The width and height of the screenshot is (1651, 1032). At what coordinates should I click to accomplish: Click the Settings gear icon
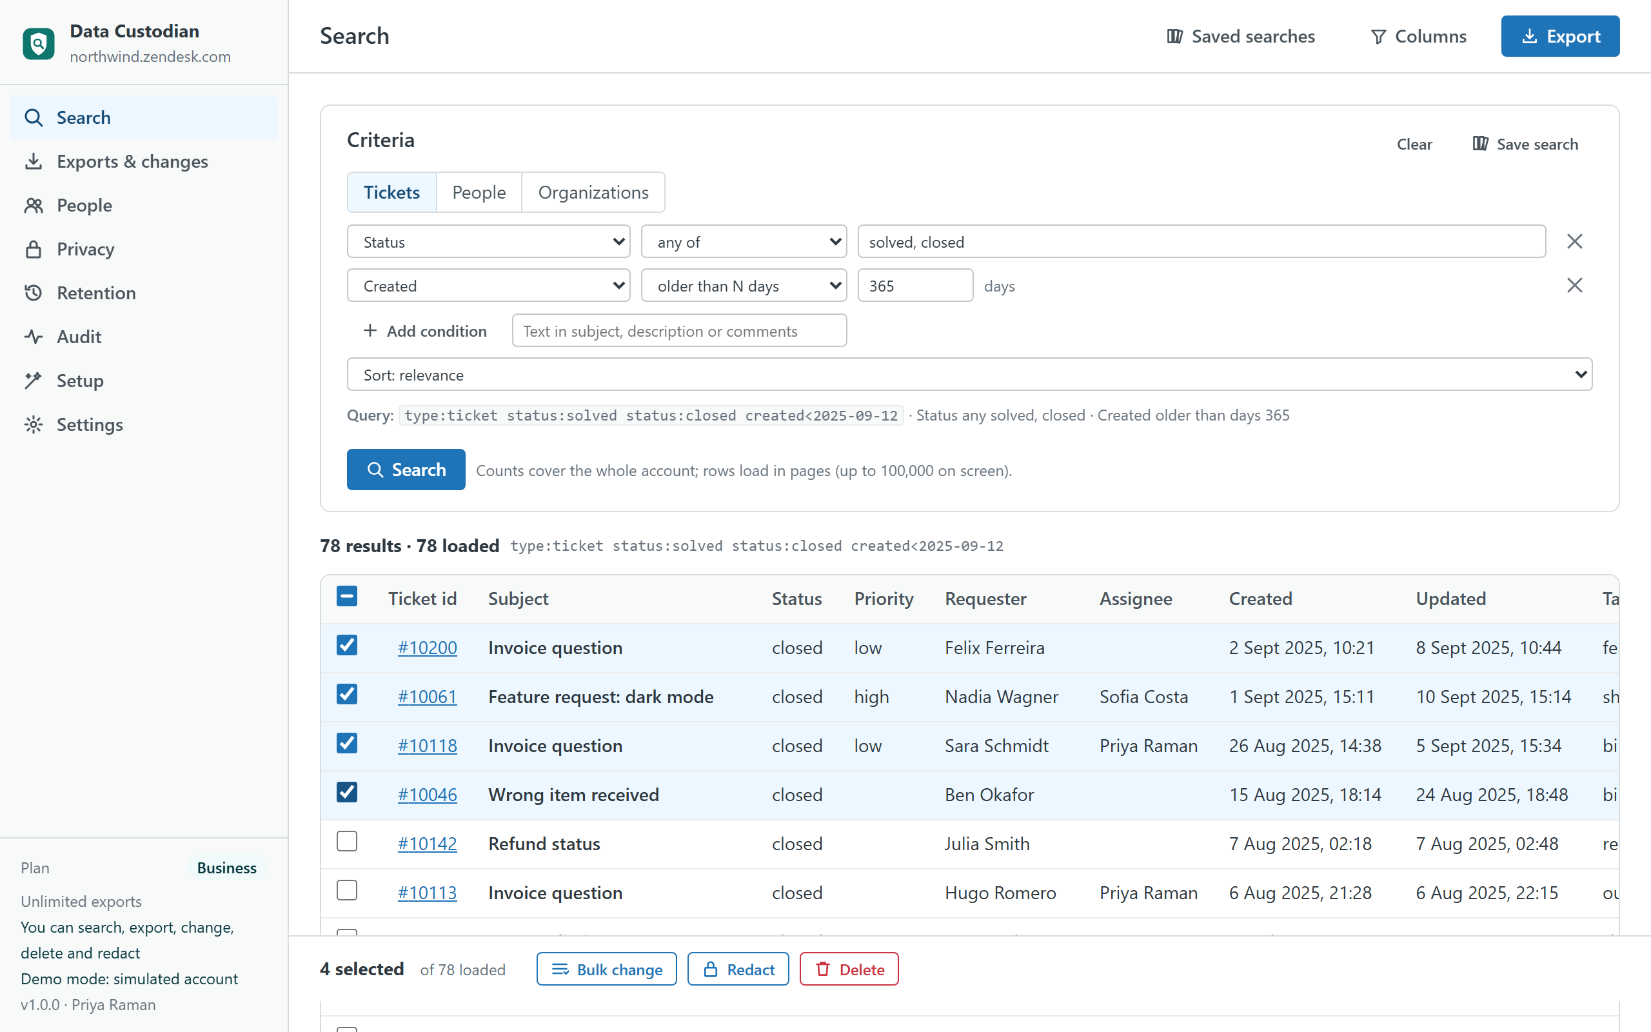pos(34,424)
